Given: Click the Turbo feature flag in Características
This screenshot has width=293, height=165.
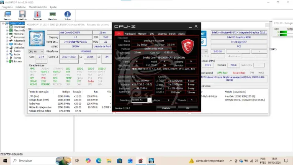Looking at the screenshot, I should pos(91,81).
